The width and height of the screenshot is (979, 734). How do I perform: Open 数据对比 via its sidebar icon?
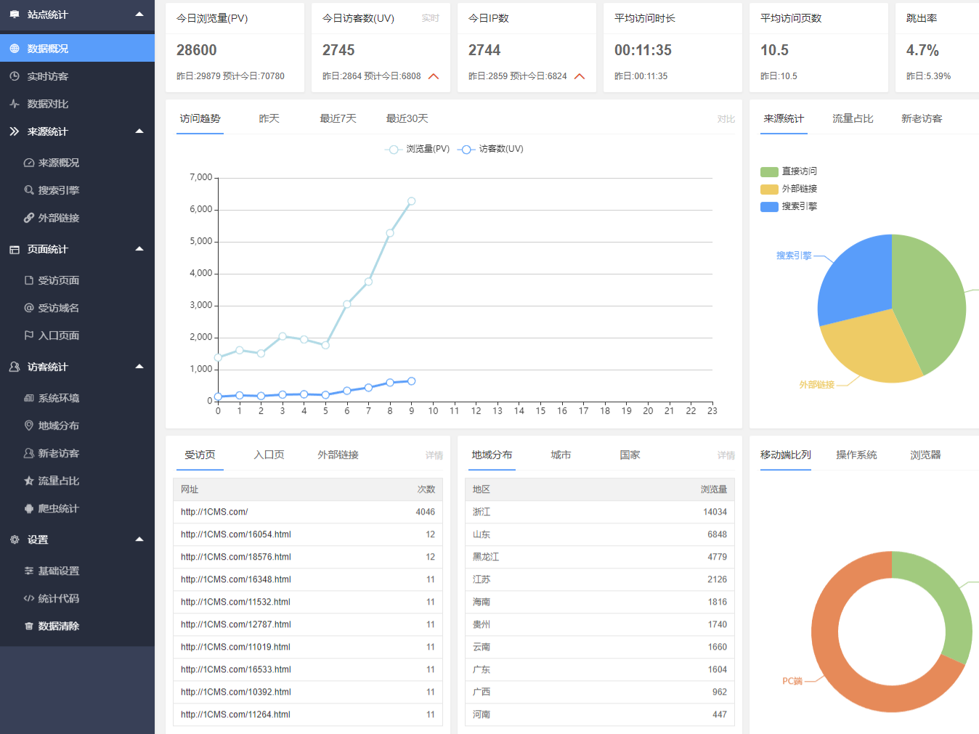click(x=16, y=104)
